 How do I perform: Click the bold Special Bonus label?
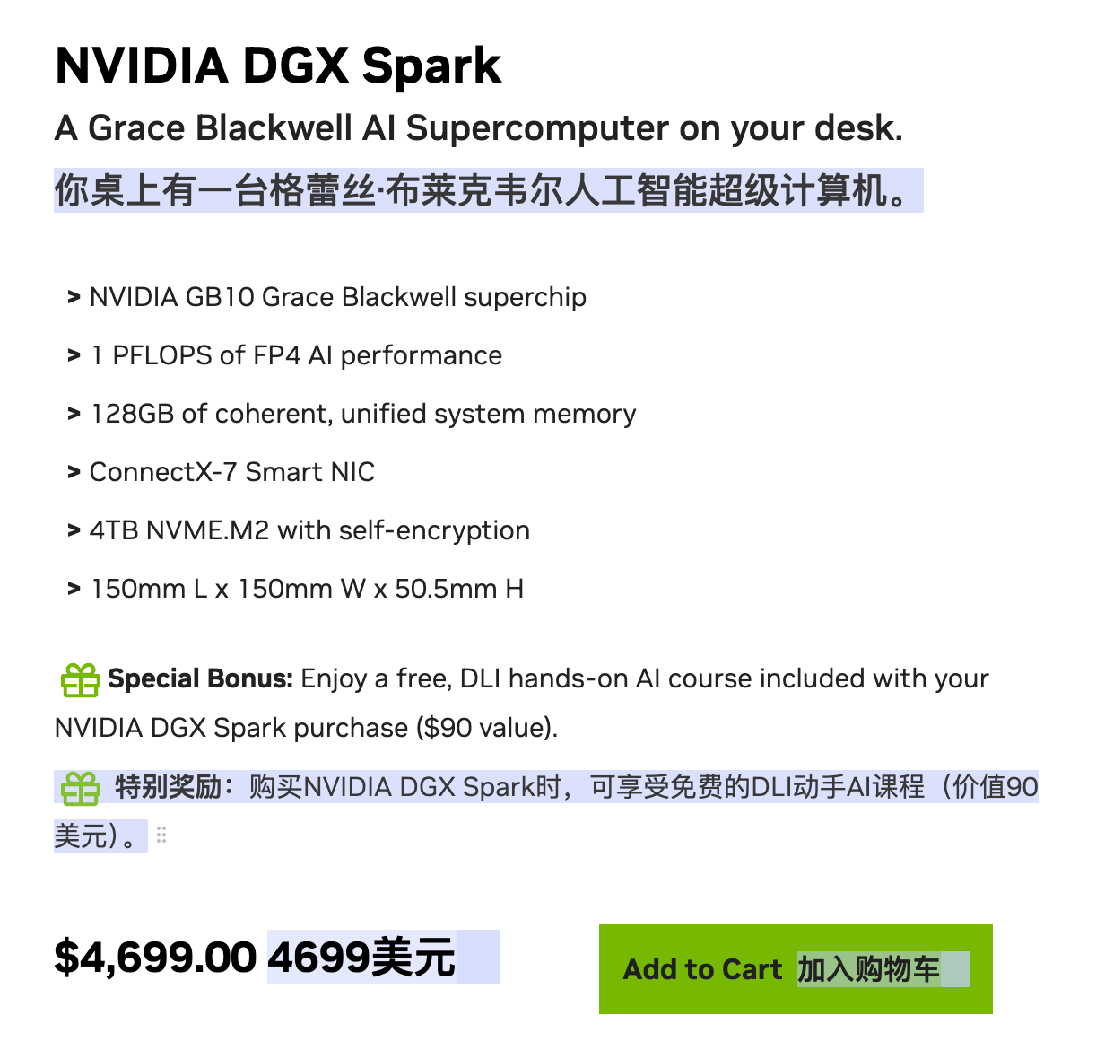[x=200, y=678]
